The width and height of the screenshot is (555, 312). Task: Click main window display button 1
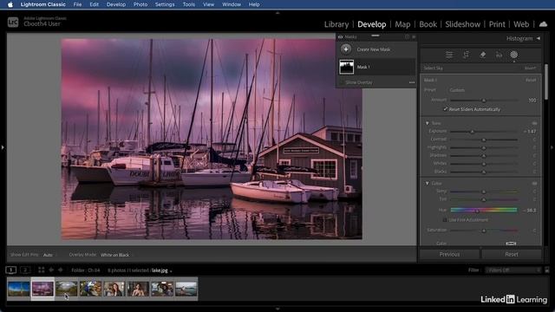(x=11, y=270)
